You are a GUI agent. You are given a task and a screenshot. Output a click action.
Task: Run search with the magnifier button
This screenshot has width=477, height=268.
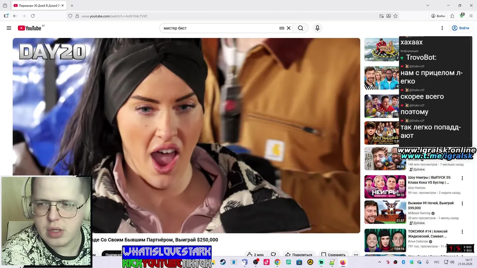300,28
